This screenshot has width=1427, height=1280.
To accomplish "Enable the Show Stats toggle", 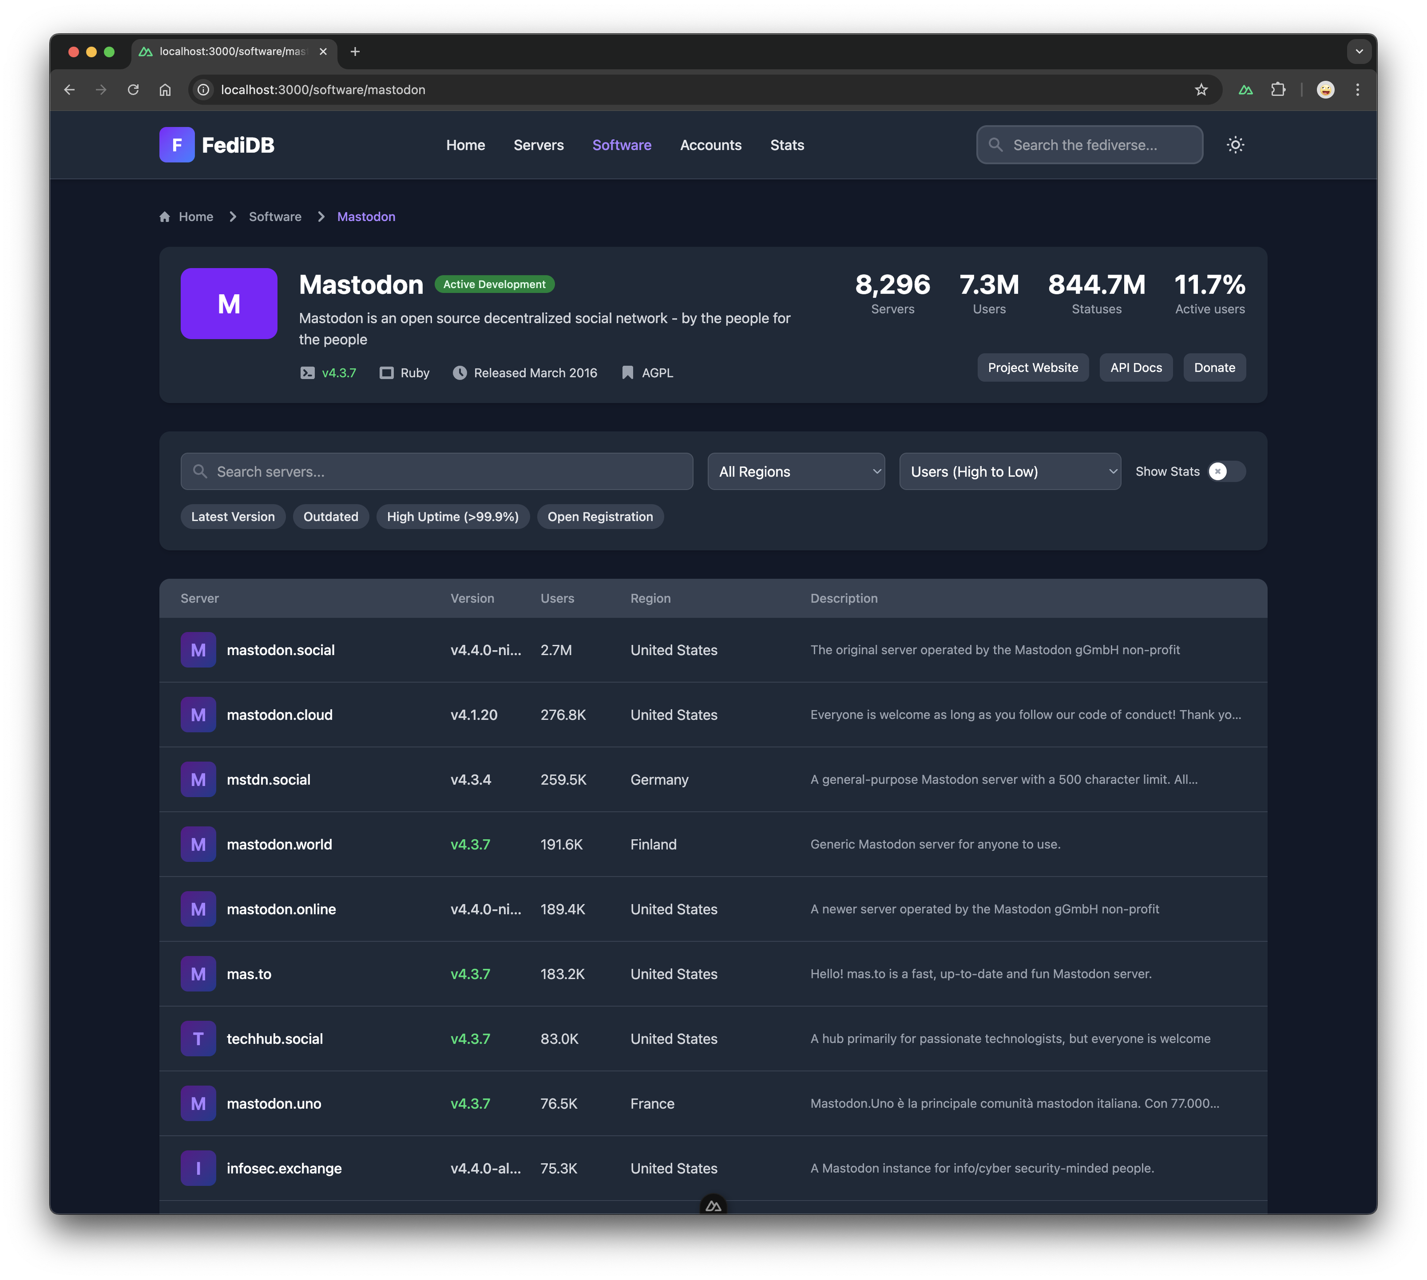I will [1227, 471].
